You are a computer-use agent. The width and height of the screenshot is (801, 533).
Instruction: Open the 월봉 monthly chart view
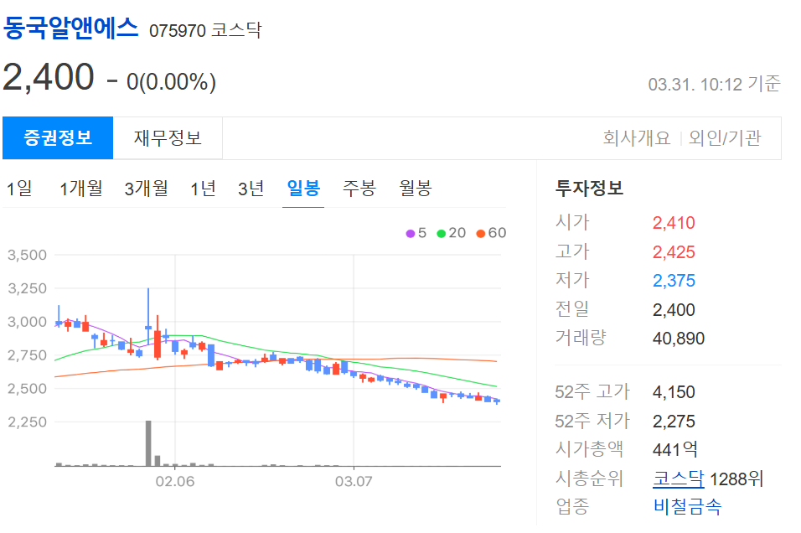tap(415, 189)
